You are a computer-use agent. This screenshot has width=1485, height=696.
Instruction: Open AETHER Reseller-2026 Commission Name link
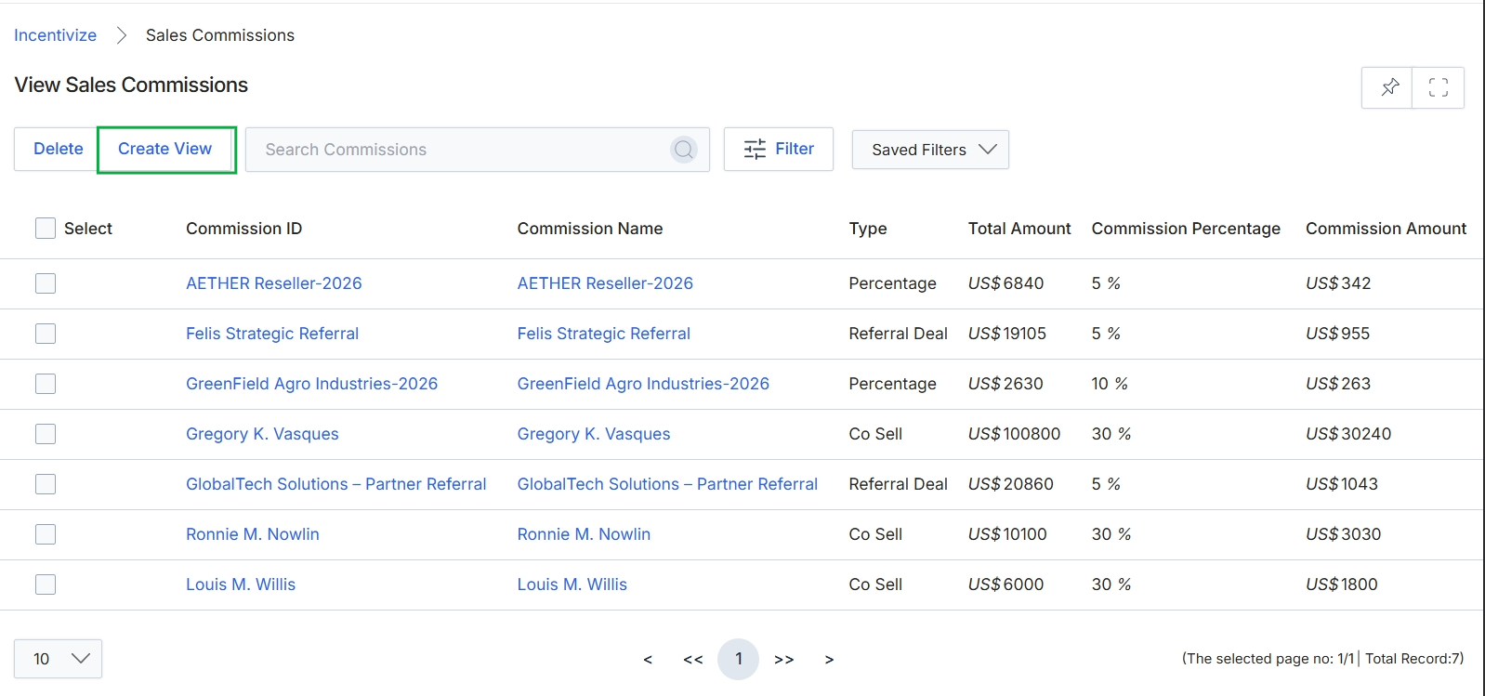point(605,283)
